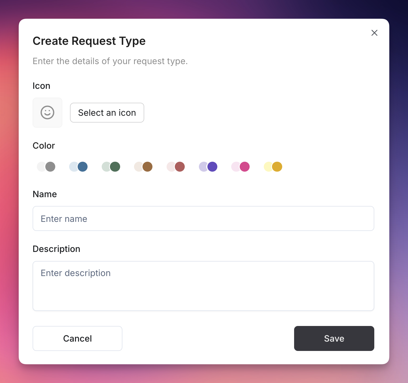
Task: Select the pink color swatch
Action: 241,167
